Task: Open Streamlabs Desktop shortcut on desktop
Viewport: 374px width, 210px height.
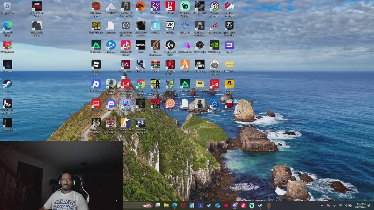Action: pos(185,9)
